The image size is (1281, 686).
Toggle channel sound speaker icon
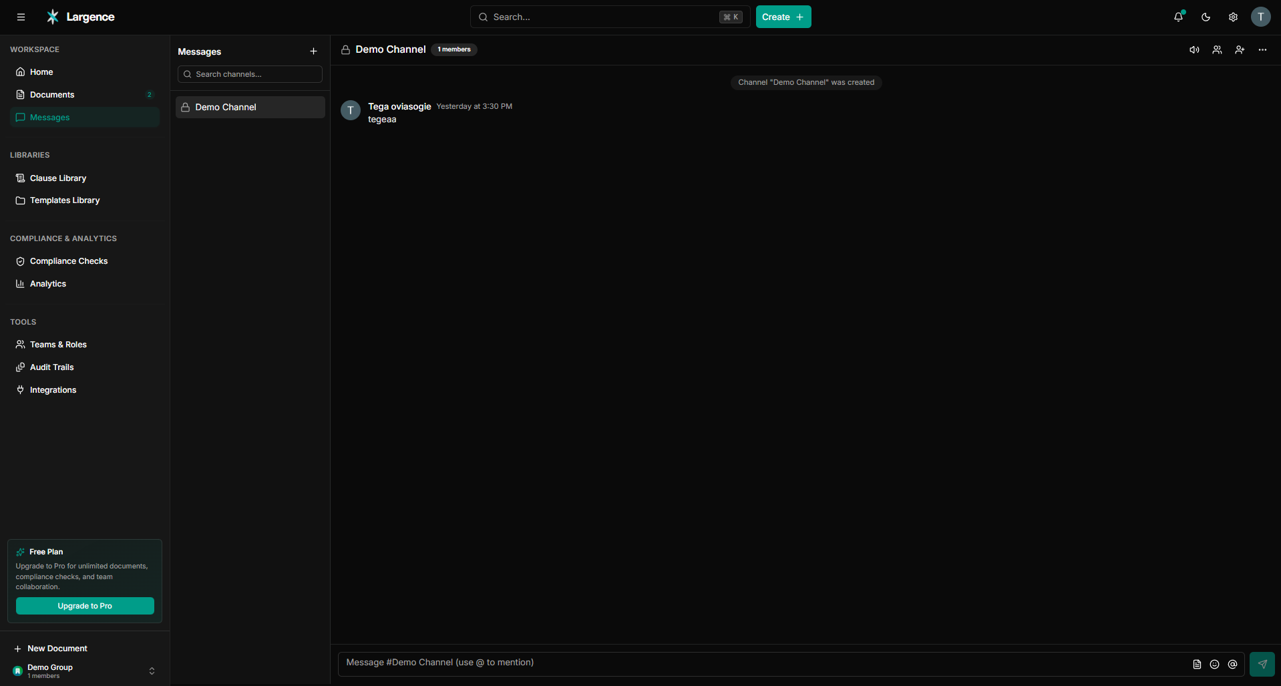tap(1194, 50)
